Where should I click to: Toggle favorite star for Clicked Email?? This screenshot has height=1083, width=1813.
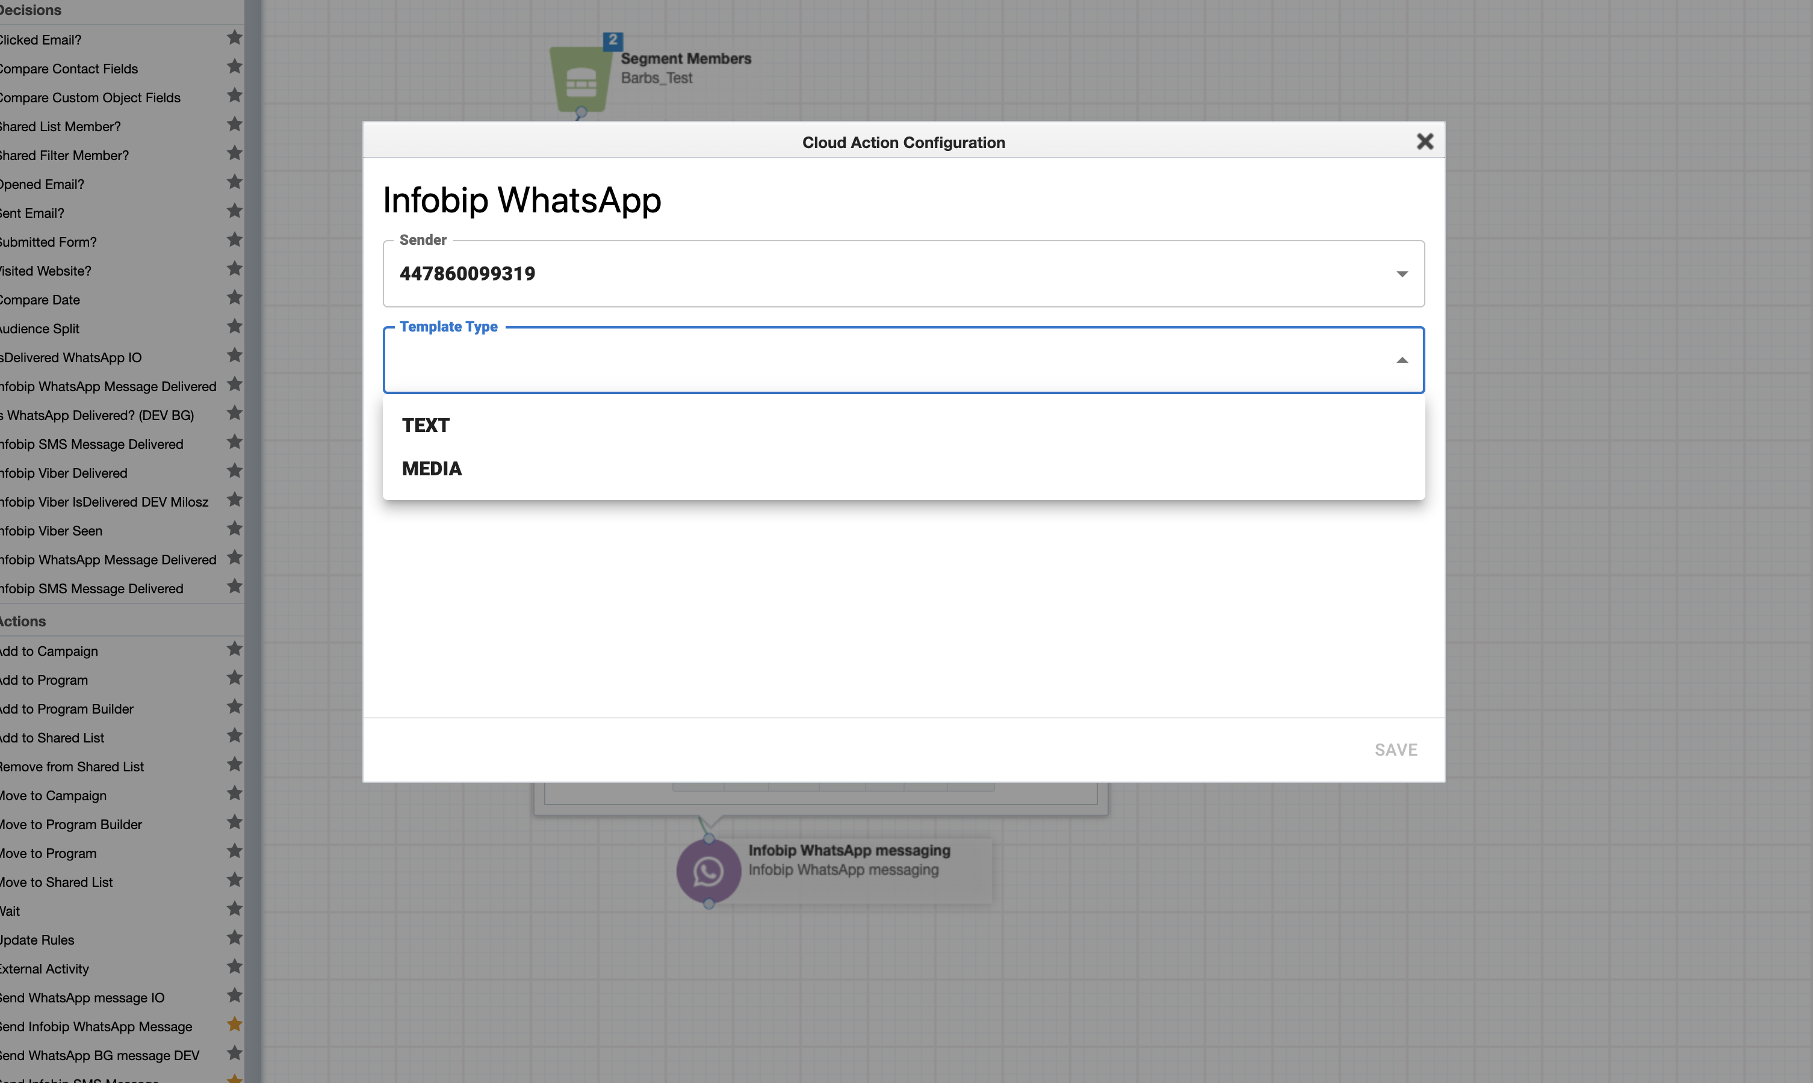click(x=234, y=38)
